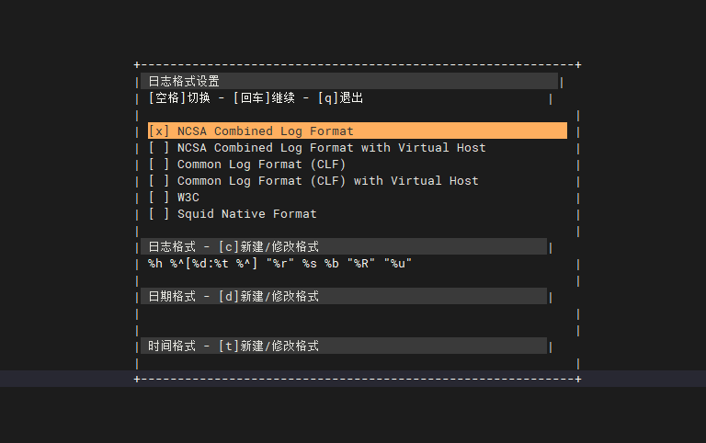Click the [q]退出 hint

point(340,98)
